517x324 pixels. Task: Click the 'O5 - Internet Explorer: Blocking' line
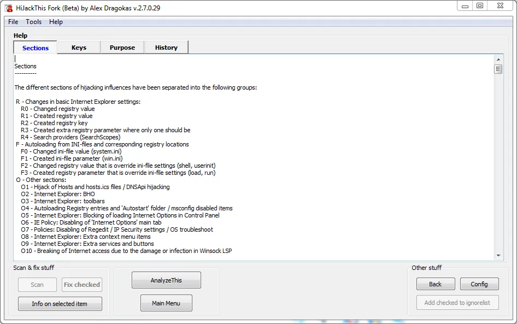point(120,215)
